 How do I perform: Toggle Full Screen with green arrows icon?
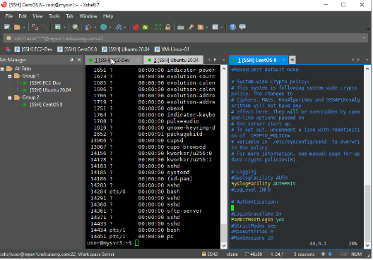[x=158, y=27]
